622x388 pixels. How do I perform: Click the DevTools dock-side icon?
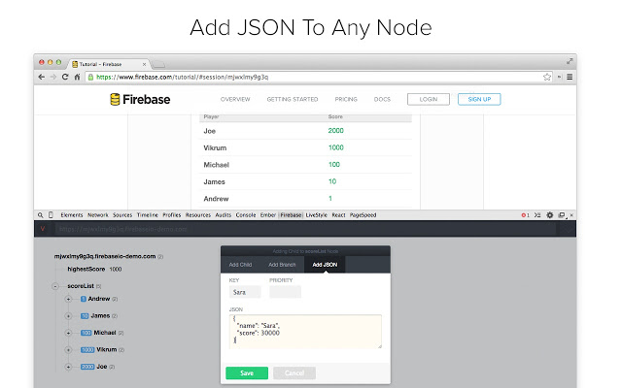click(x=562, y=215)
